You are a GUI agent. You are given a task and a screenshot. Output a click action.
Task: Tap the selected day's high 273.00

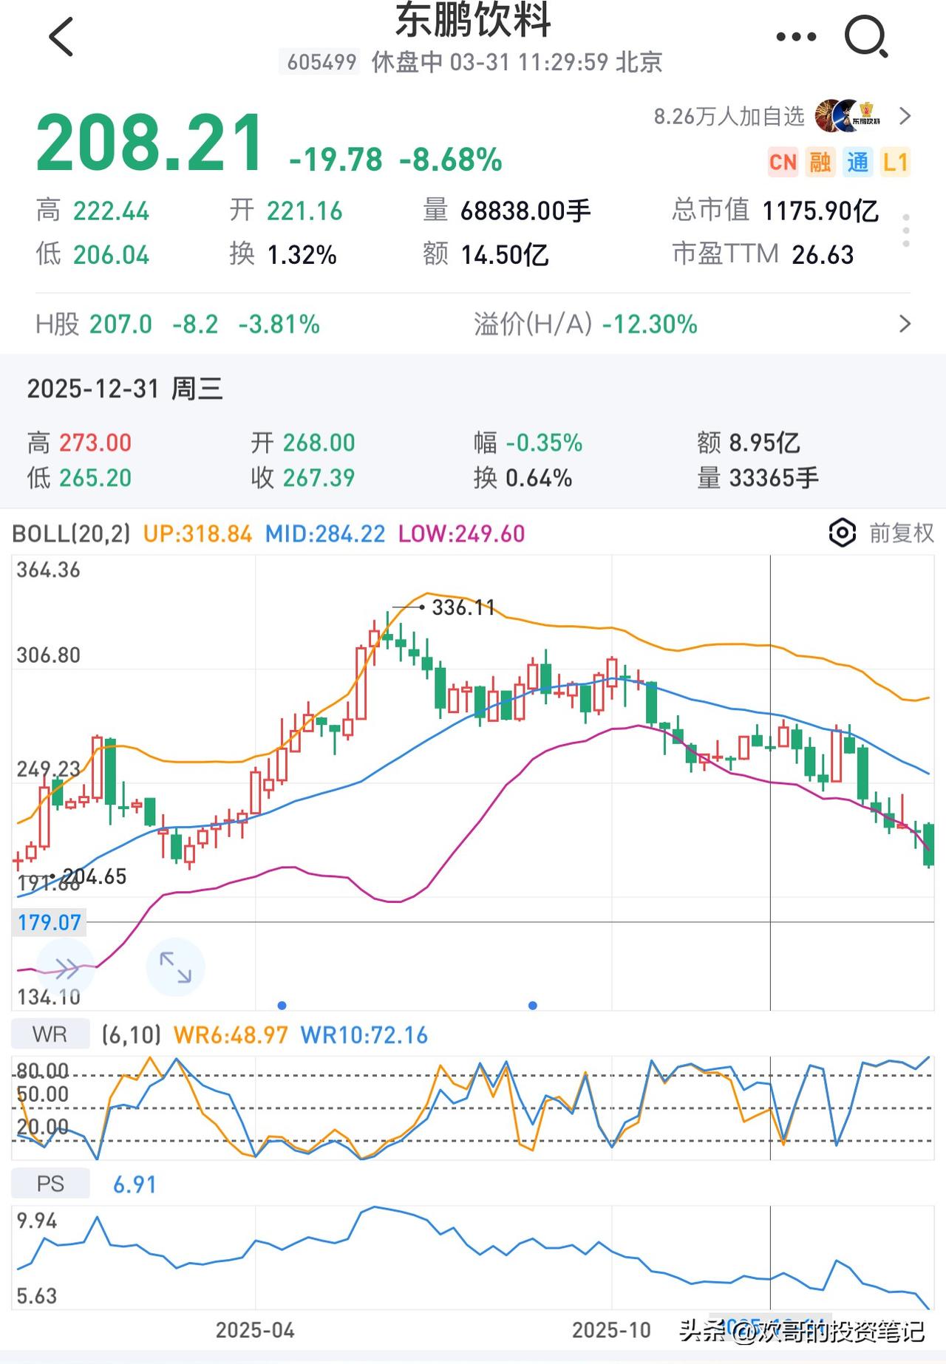coord(95,443)
